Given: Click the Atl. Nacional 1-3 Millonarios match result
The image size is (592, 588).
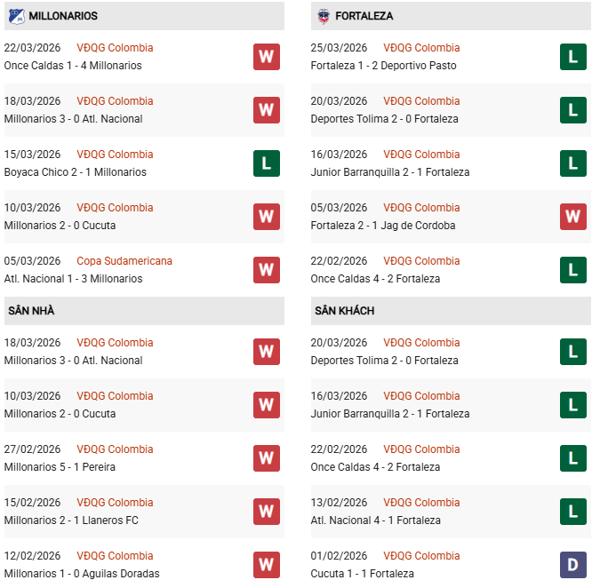Looking at the screenshot, I should click(73, 279).
